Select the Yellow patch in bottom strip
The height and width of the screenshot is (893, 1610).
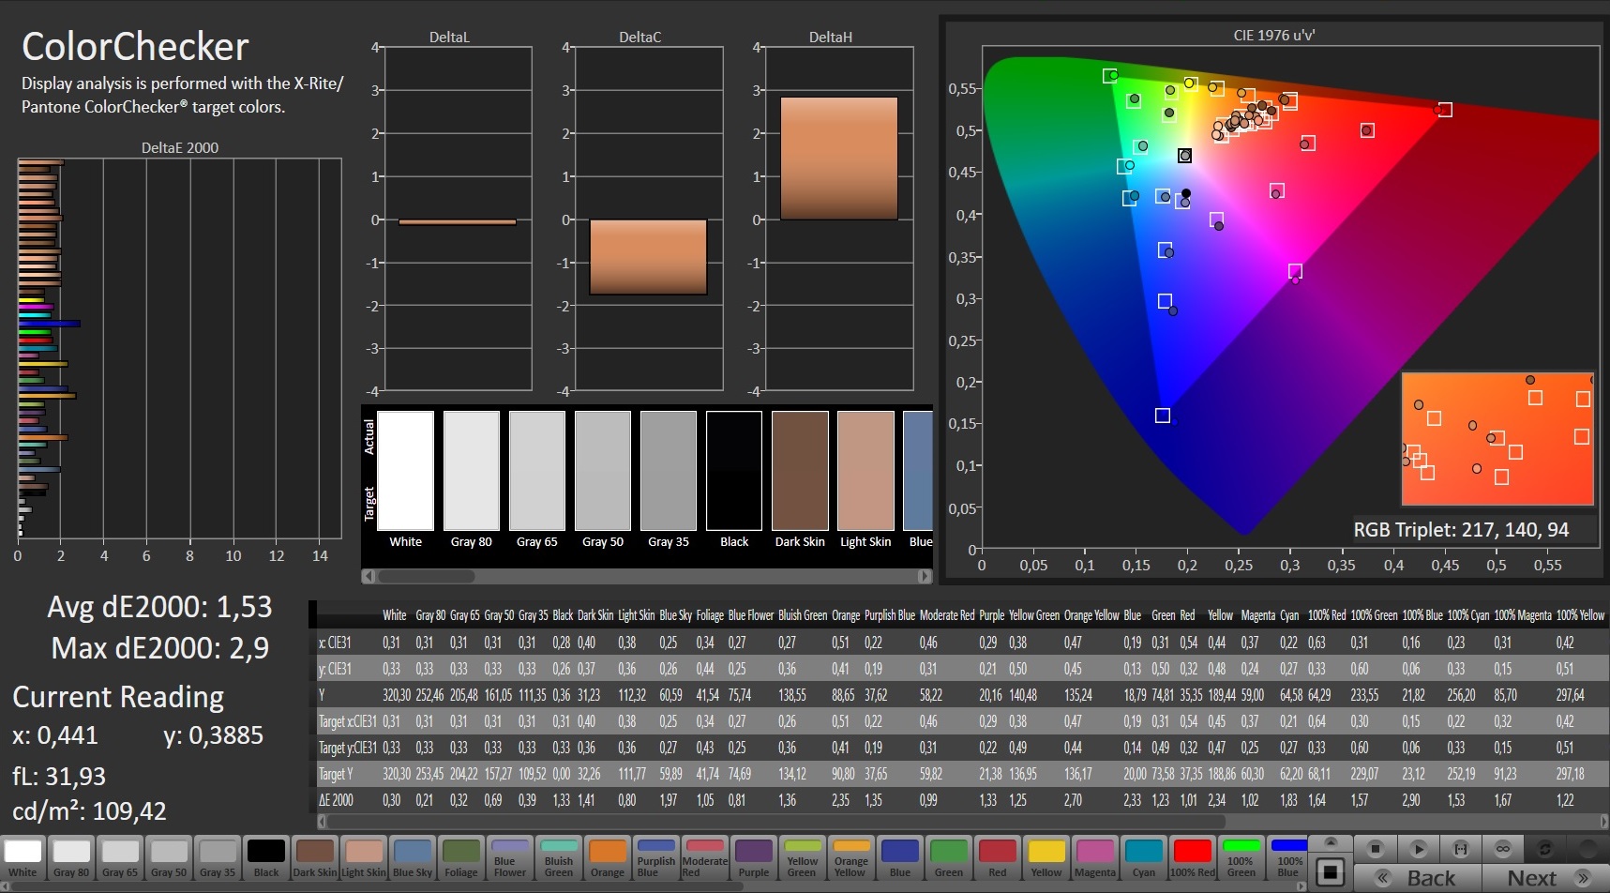coord(1046,857)
